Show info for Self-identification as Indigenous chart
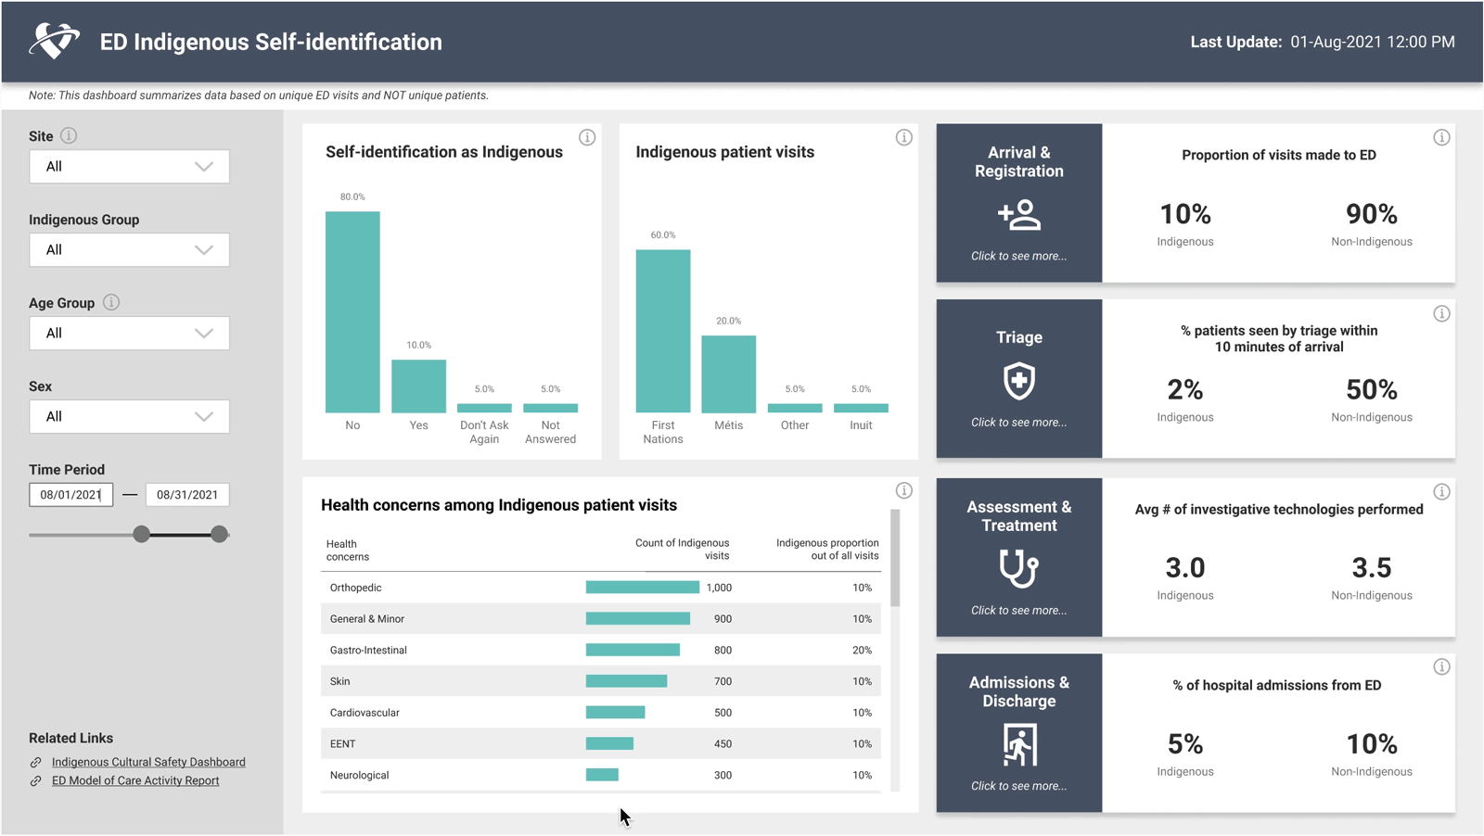 pos(587,137)
